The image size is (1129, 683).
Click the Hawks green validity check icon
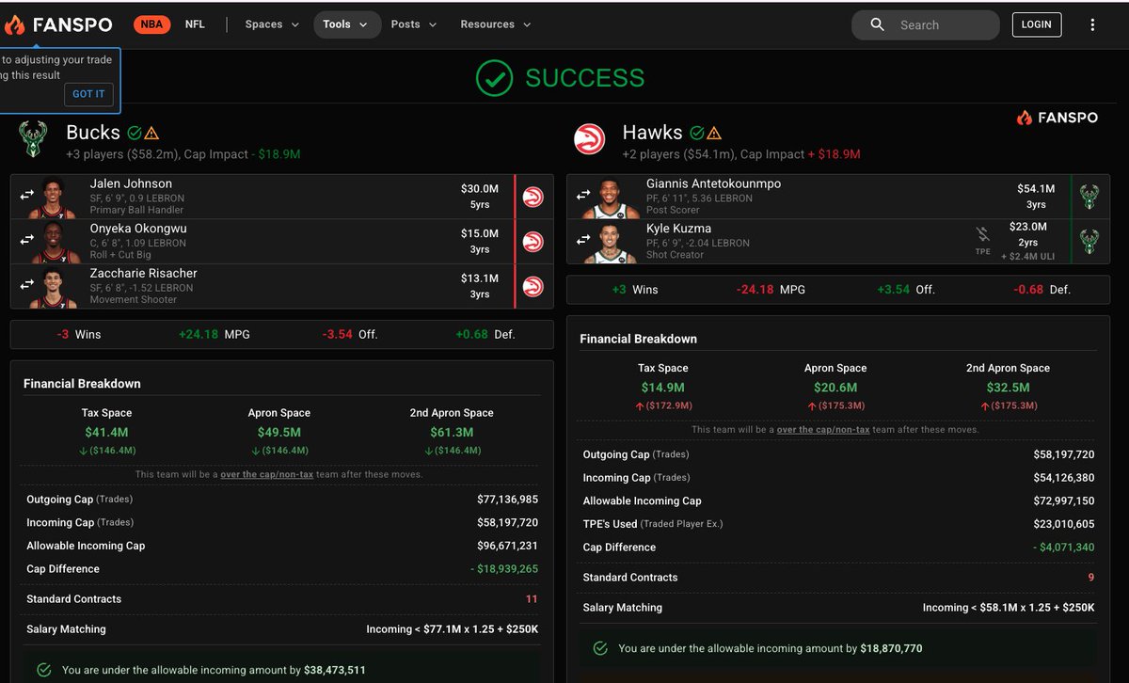697,133
